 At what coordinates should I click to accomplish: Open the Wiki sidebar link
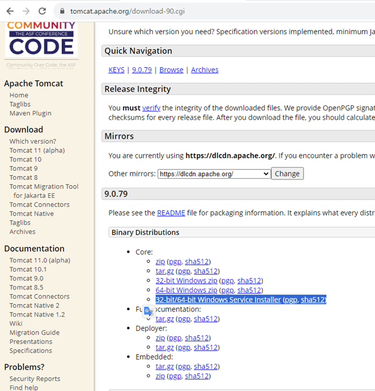coord(16,324)
